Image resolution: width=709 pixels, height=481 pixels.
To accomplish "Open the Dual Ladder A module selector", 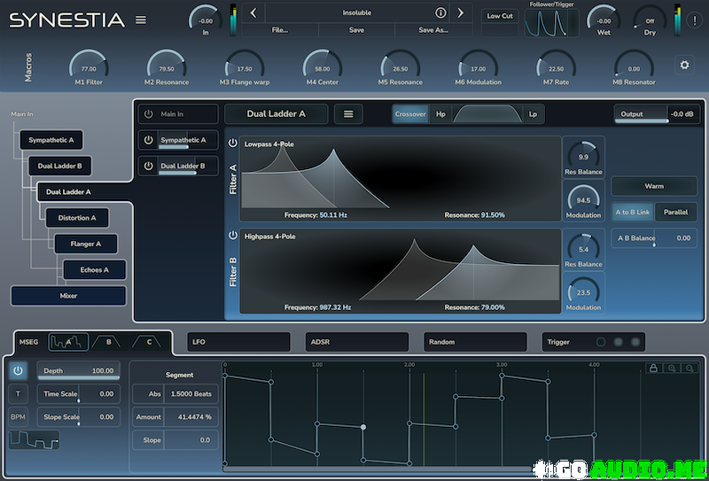I will [x=277, y=114].
